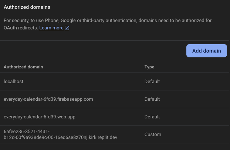The height and width of the screenshot is (150, 230).
Task: Select the localhost domain entry
Action: tap(13, 82)
